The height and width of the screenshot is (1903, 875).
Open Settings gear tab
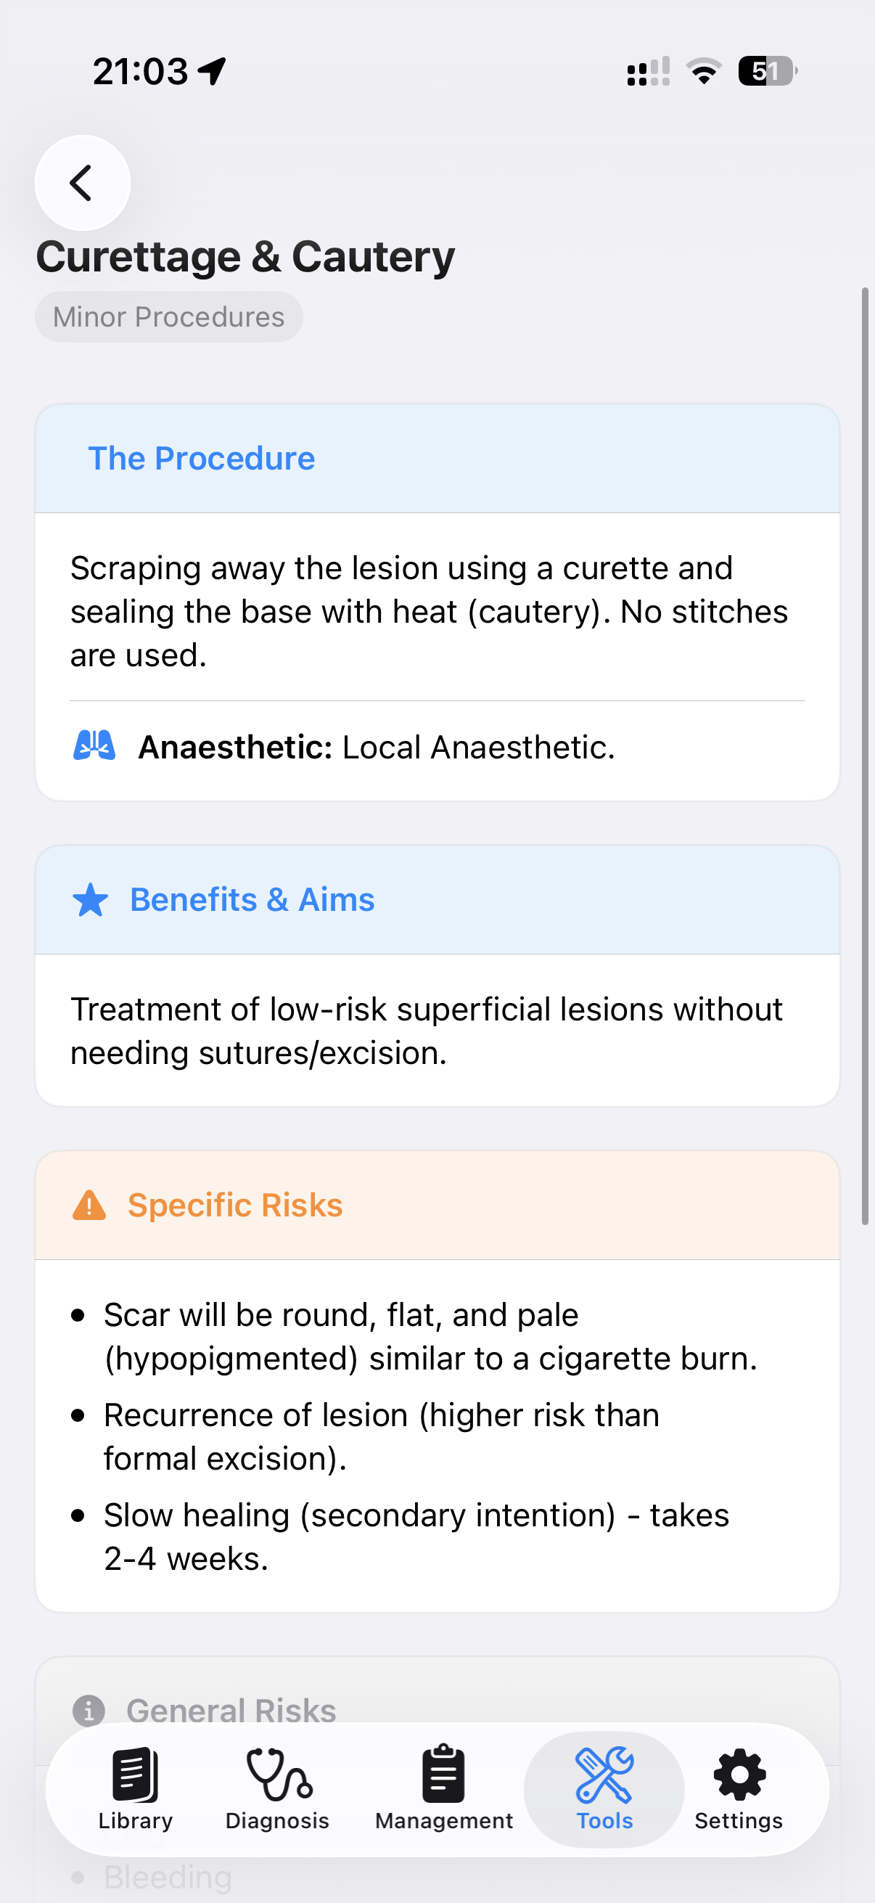coord(739,1788)
